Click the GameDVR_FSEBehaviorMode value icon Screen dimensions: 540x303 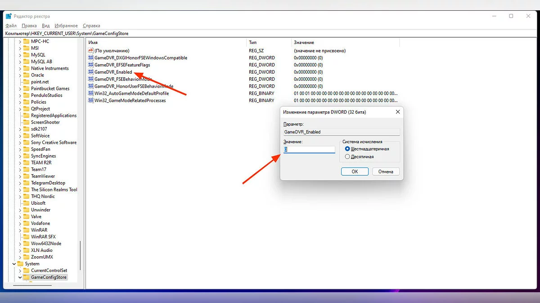click(90, 79)
